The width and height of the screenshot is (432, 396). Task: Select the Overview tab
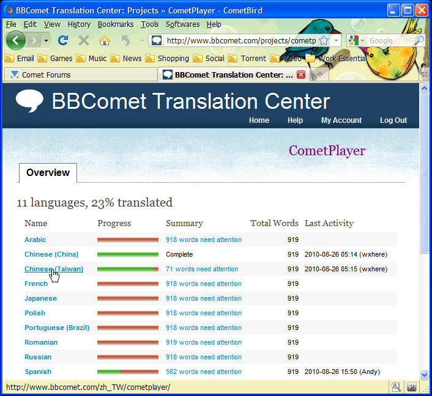(48, 172)
